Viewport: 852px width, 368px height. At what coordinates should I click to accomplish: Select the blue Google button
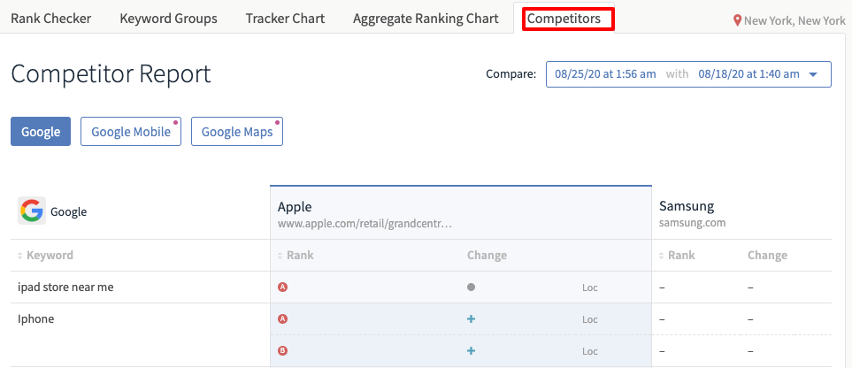click(41, 132)
